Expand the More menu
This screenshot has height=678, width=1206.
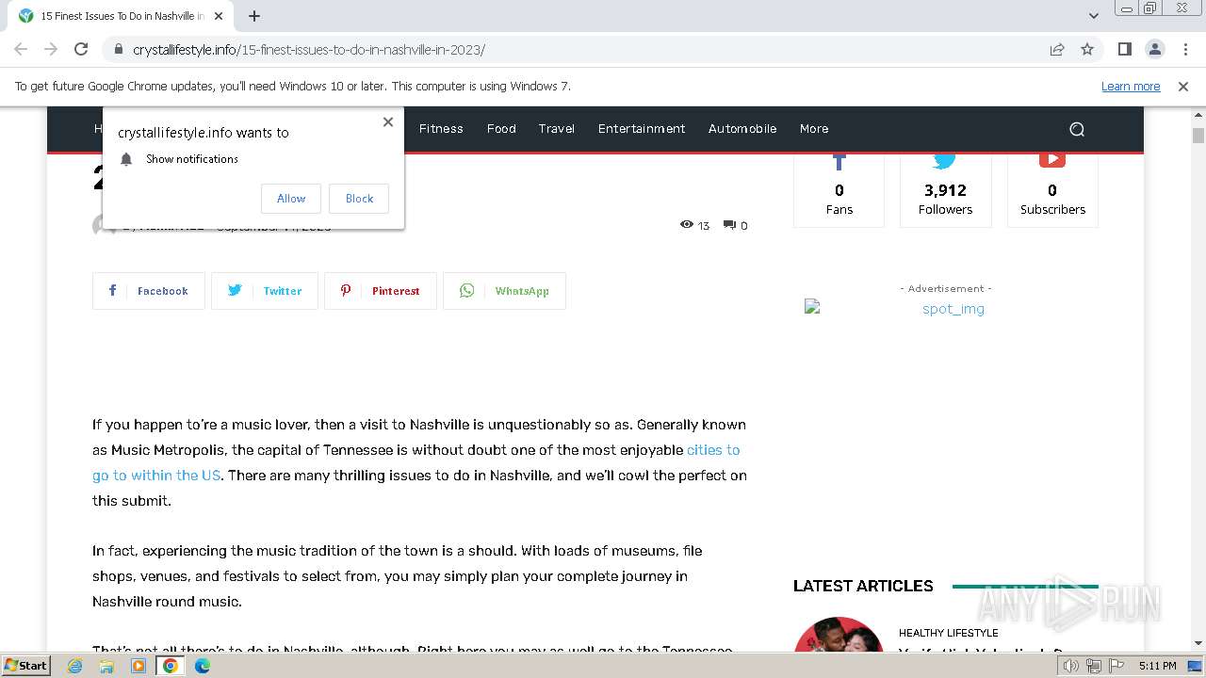tap(814, 129)
